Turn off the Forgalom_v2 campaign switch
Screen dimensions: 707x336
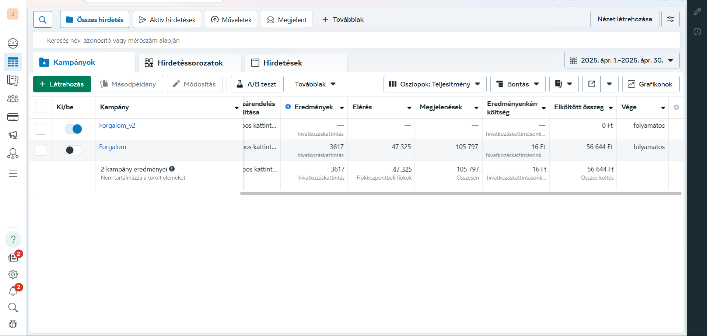[x=73, y=129]
